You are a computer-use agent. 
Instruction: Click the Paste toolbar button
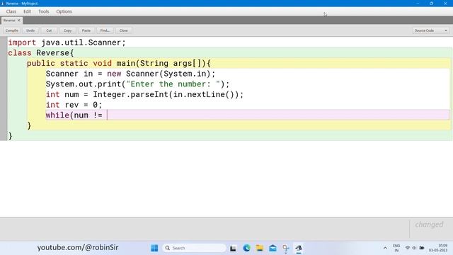(86, 30)
